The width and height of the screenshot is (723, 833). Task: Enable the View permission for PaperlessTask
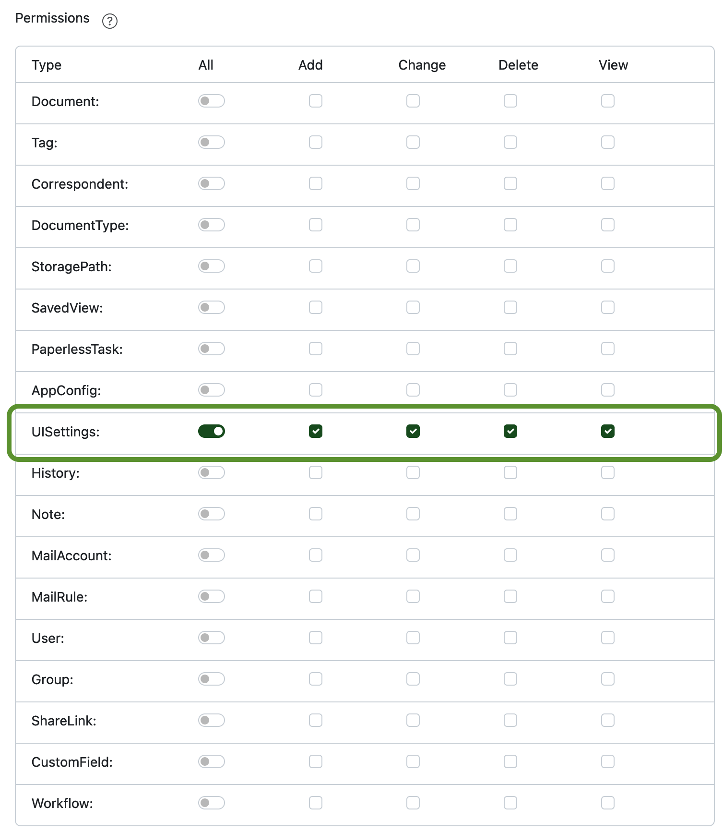[607, 349]
